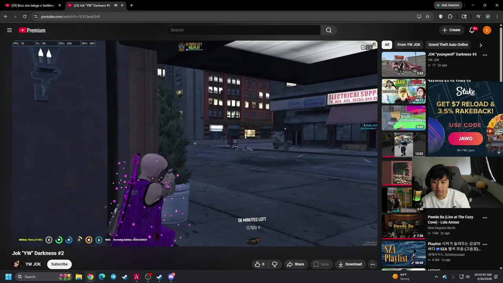Open volume speaker tray control
The image size is (503, 283).
pos(468,277)
